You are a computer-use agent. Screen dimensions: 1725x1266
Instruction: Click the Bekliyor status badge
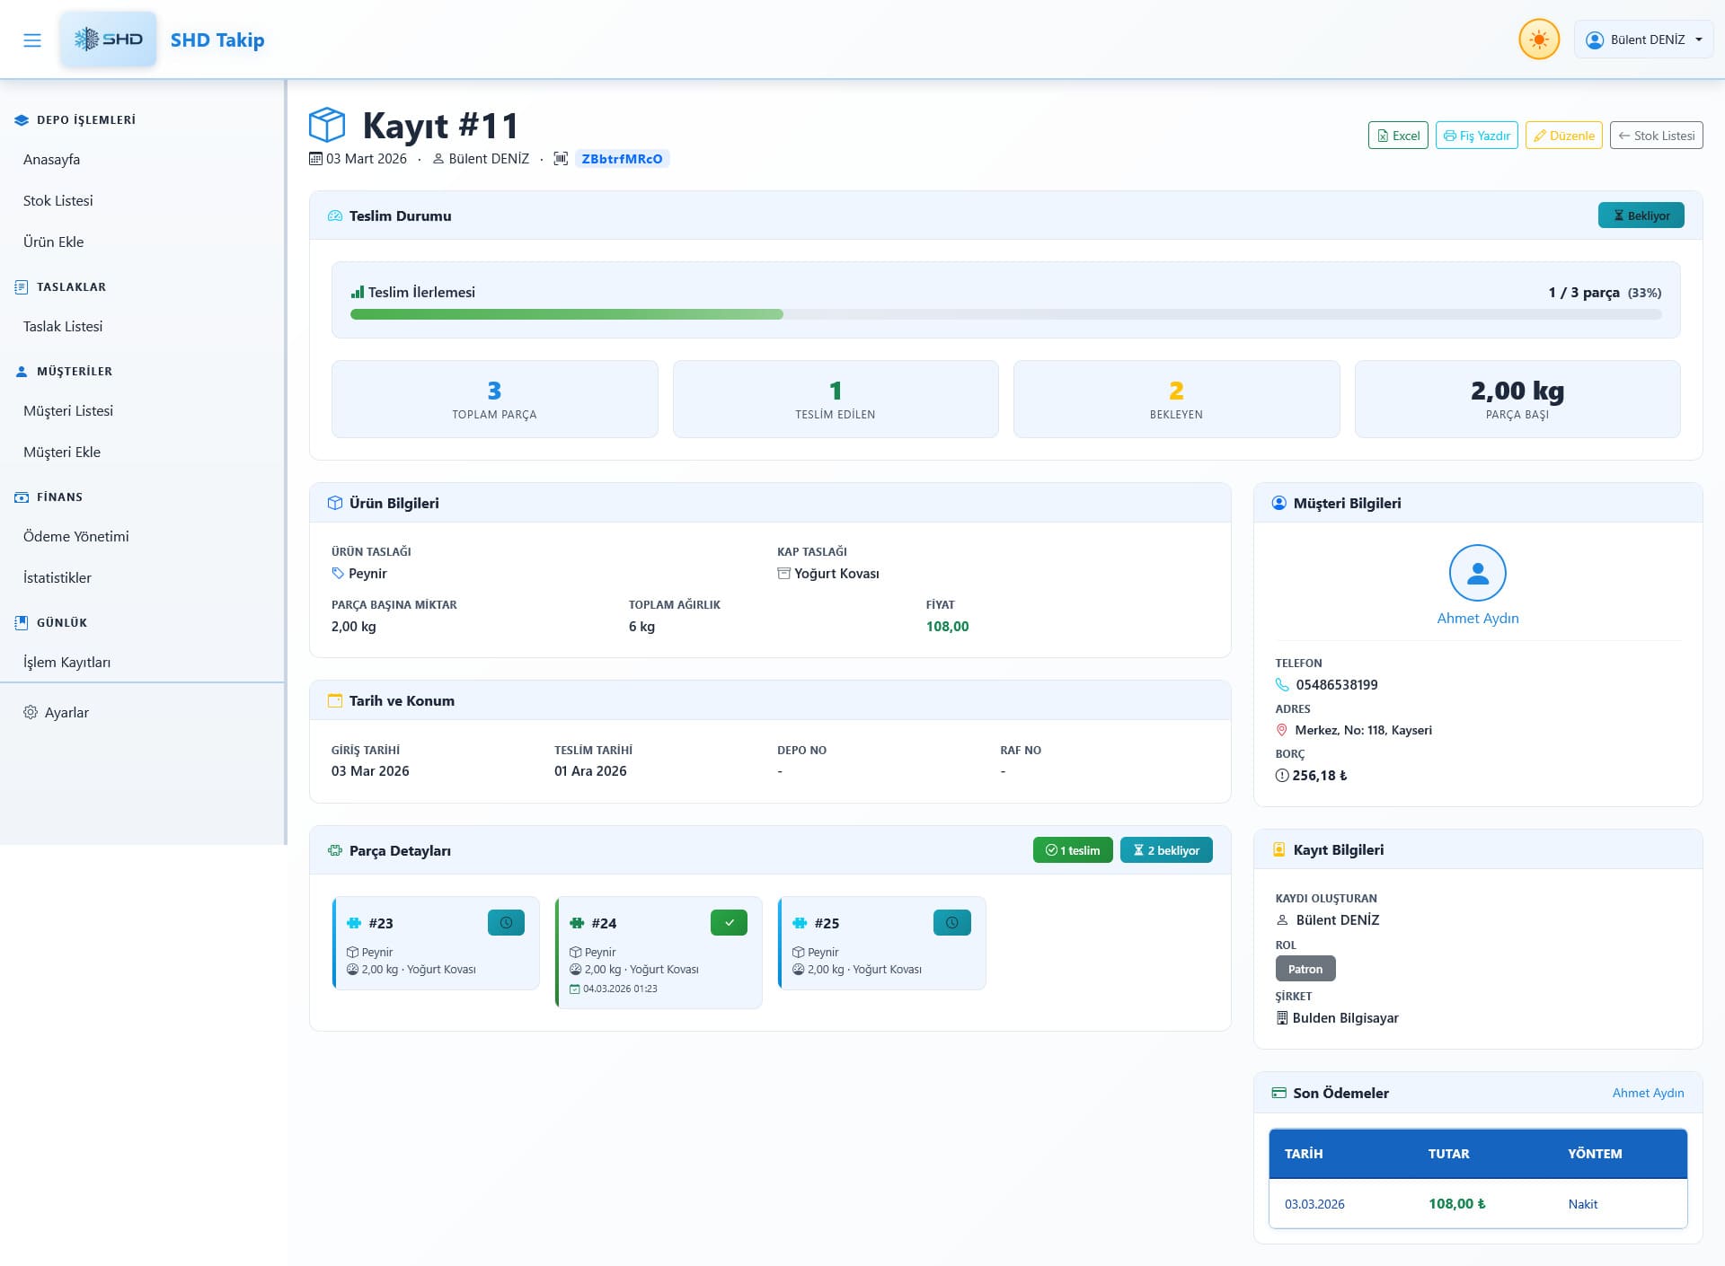click(x=1641, y=215)
